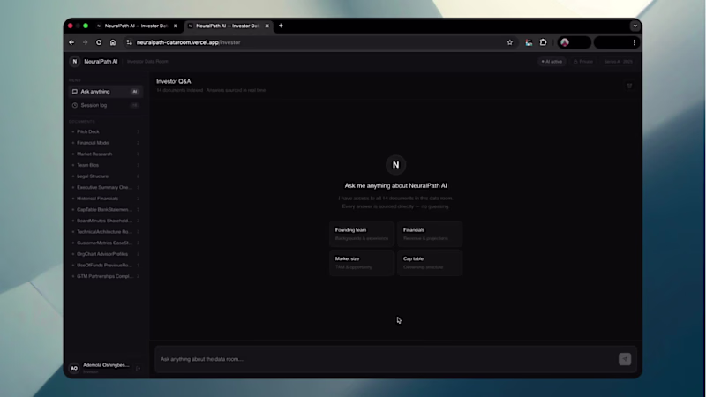Select the second NeuralPath AI browser tab
Image resolution: width=706 pixels, height=397 pixels.
[228, 26]
